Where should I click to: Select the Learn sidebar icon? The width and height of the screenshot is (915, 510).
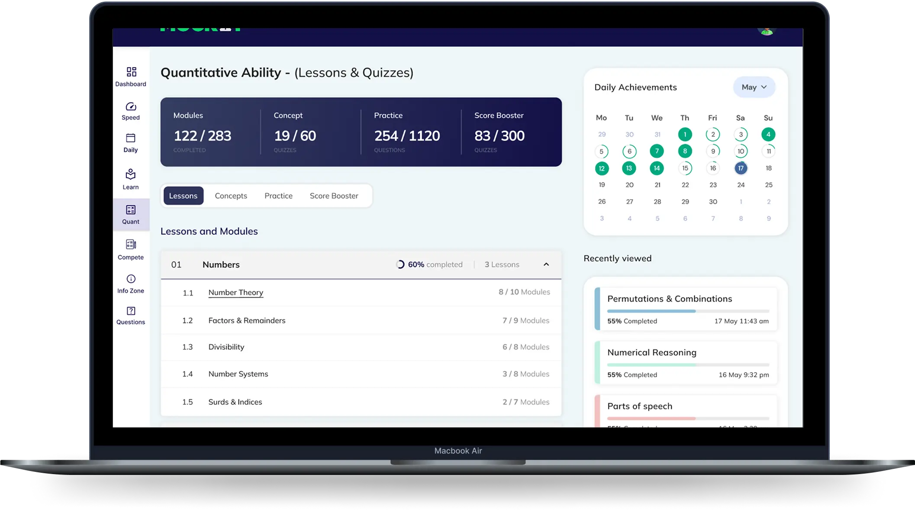131,174
